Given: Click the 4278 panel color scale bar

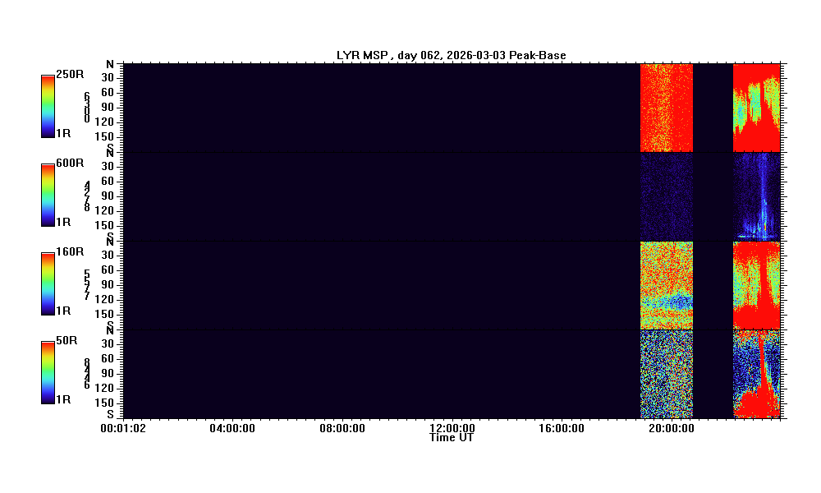Looking at the screenshot, I should [48, 196].
